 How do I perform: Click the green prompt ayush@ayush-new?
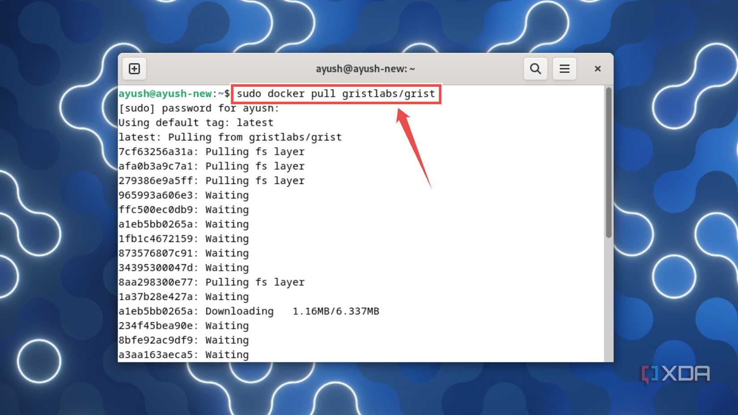click(165, 93)
